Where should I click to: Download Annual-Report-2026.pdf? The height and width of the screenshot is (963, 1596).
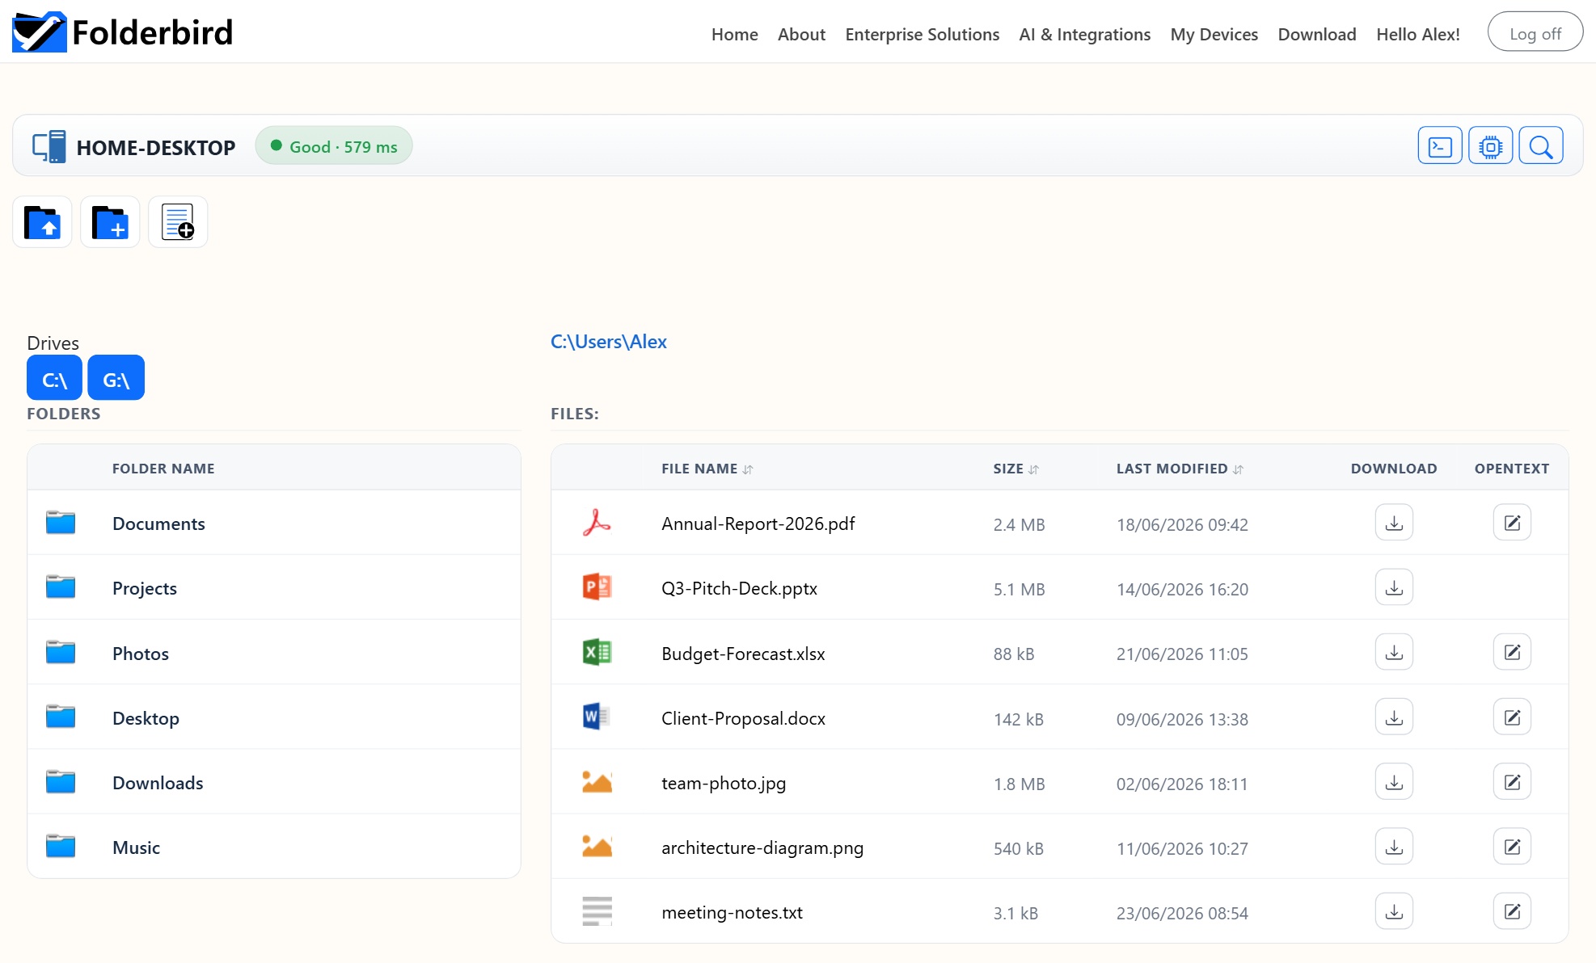[x=1394, y=523]
